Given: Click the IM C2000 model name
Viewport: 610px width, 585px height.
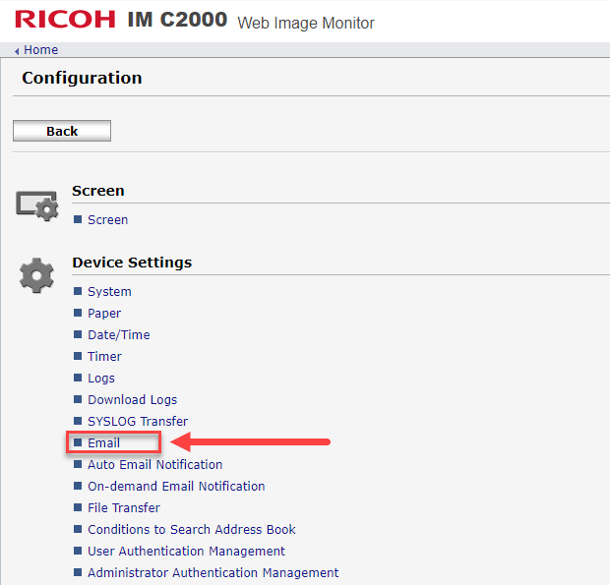Looking at the screenshot, I should 177,20.
